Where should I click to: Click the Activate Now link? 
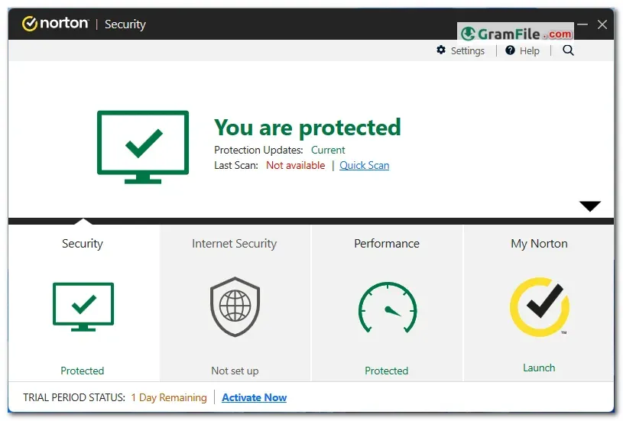coord(255,397)
